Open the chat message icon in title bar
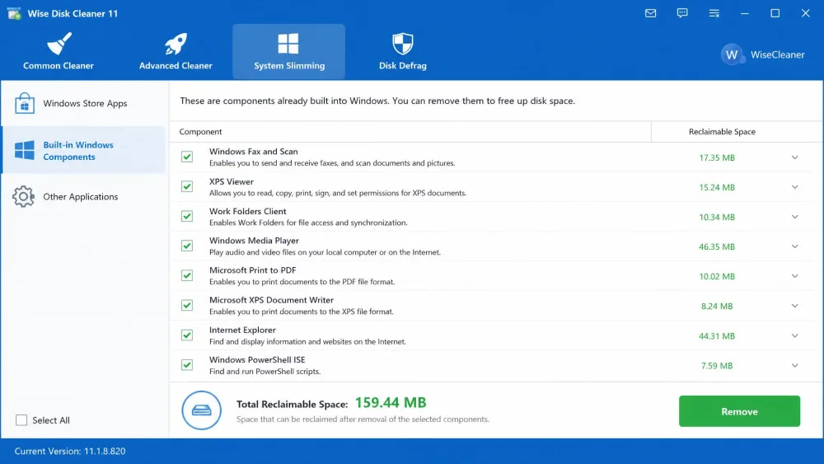 (682, 13)
